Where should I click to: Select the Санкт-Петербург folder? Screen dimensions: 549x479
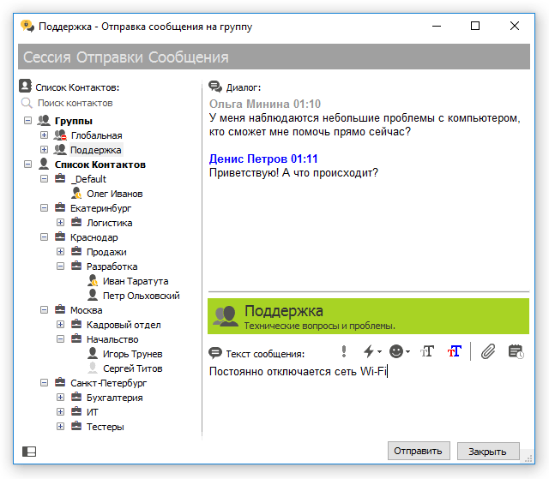(x=109, y=383)
